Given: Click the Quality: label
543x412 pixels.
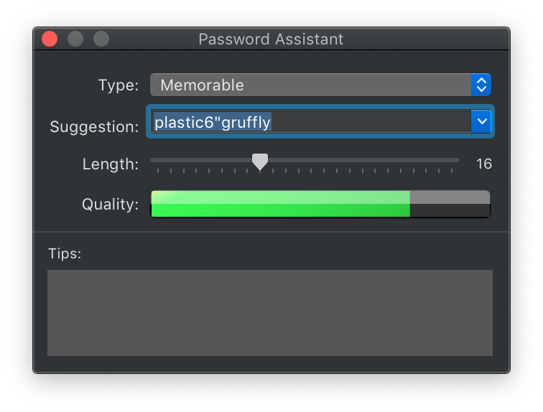Looking at the screenshot, I should coord(110,204).
